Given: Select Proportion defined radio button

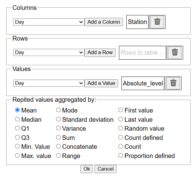Looking at the screenshot, I should (x=121, y=156).
